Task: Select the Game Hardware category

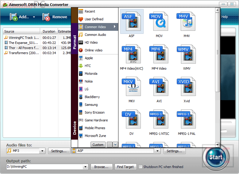Action: click(98, 120)
